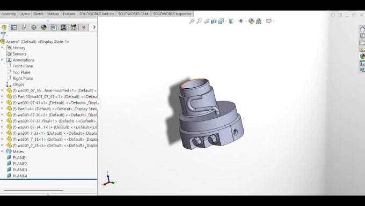This screenshot has width=365, height=206.
Task: Open the ConfigurationManager tab icon
Action: pyautogui.click(x=24, y=27)
